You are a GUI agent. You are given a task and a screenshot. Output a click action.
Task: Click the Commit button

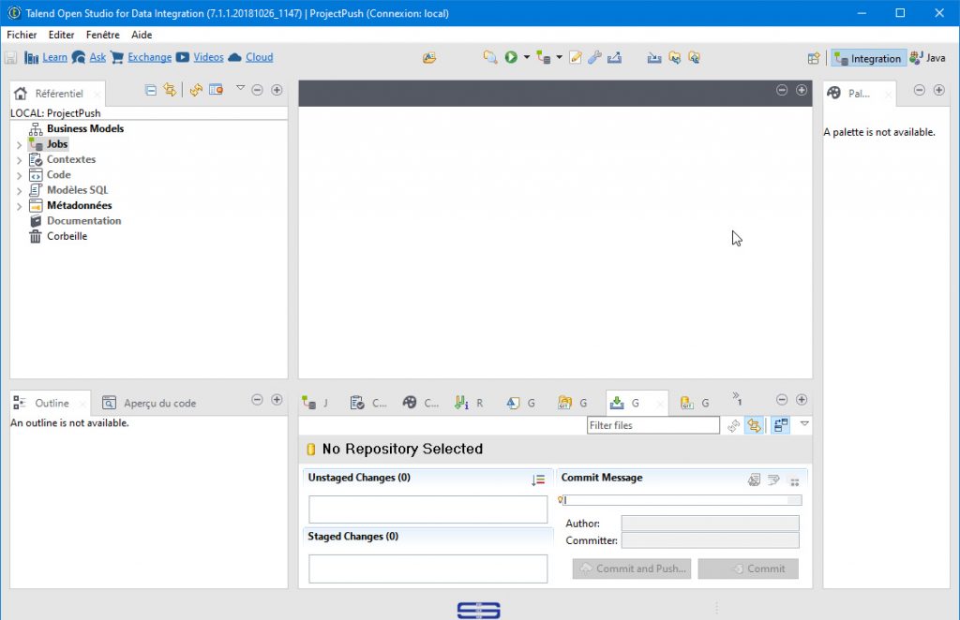(x=748, y=568)
